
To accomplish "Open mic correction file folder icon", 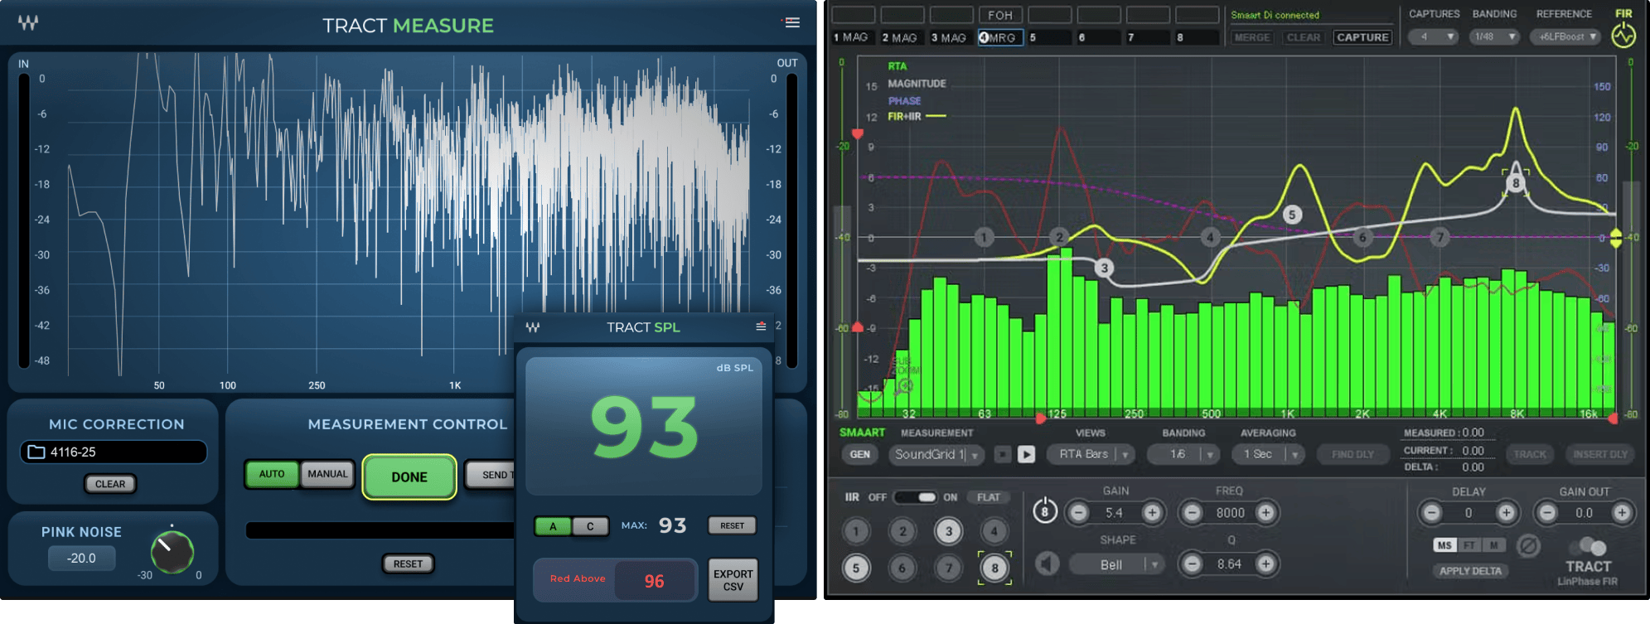I will (36, 452).
